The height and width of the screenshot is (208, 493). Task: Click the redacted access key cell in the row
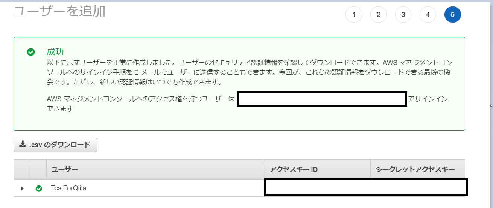(366, 187)
